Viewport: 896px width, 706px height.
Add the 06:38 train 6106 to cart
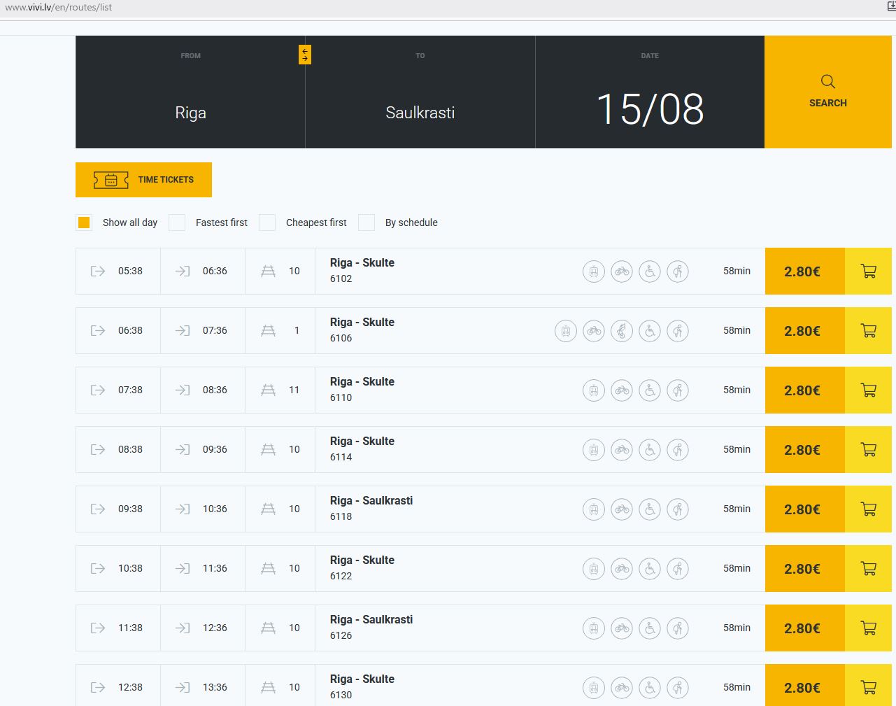[x=868, y=330]
